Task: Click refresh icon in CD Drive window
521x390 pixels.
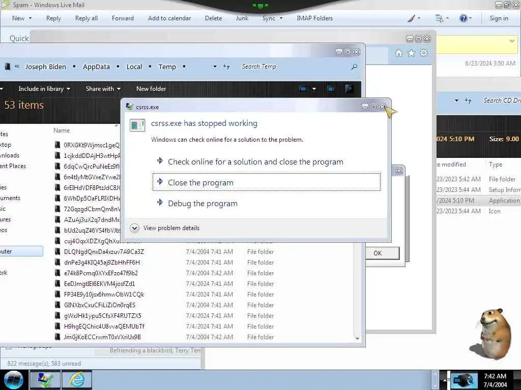Action: point(468,100)
